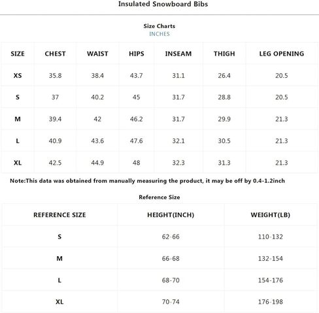
Task: Select the inseam value 31.1 for XS
Action: tap(178, 76)
